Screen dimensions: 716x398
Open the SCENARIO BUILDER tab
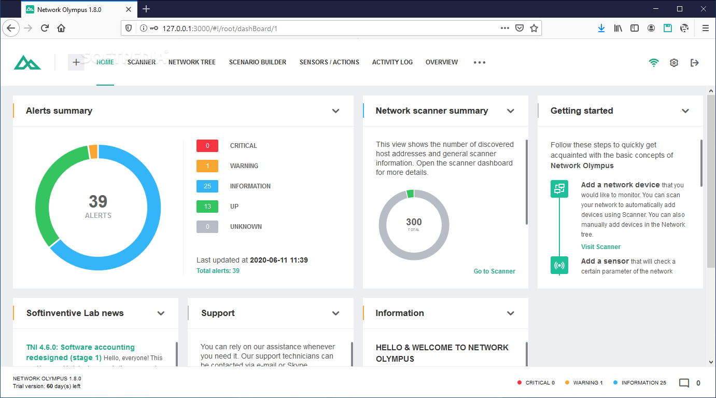(258, 62)
